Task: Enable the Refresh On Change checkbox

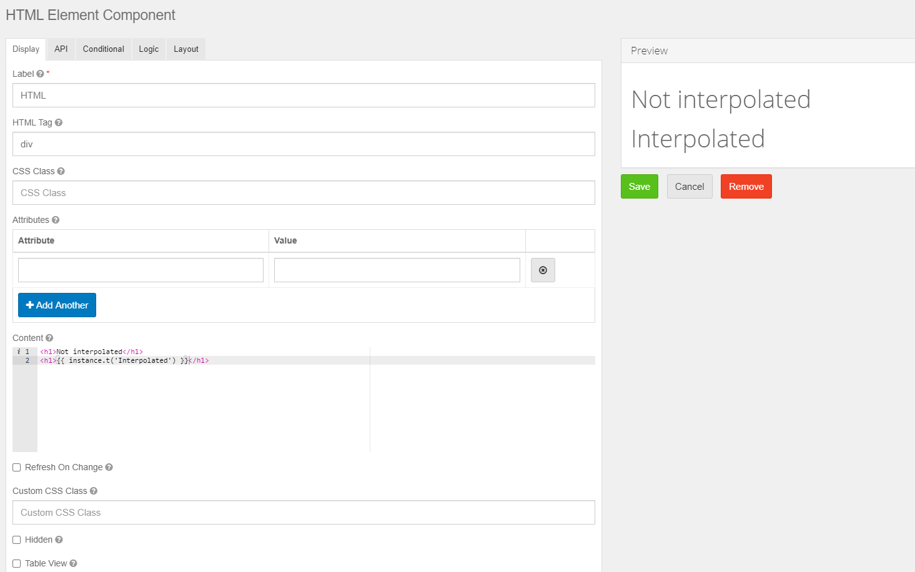Action: tap(16, 467)
